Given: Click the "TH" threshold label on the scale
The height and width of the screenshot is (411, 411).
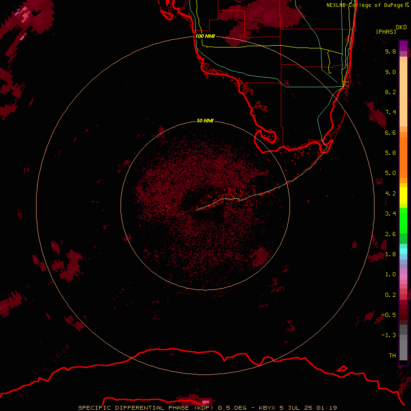Looking at the screenshot, I should (392, 356).
